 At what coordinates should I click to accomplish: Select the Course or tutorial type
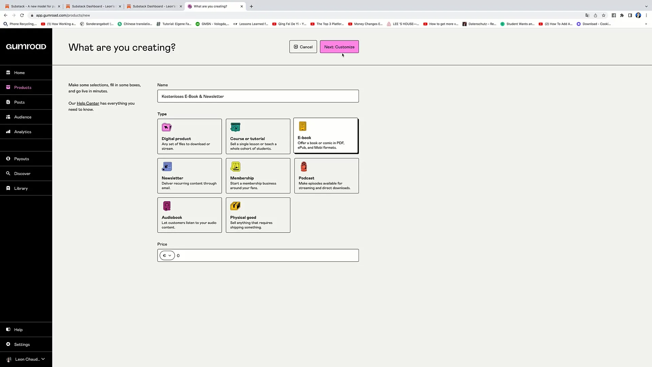coord(258,136)
